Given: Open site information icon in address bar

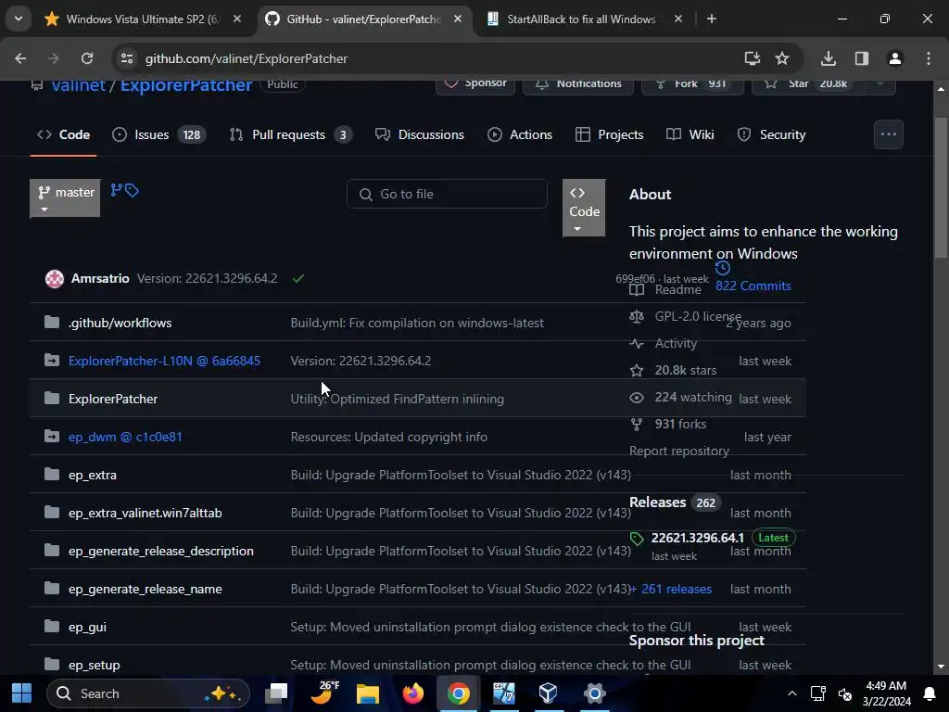Looking at the screenshot, I should [127, 58].
